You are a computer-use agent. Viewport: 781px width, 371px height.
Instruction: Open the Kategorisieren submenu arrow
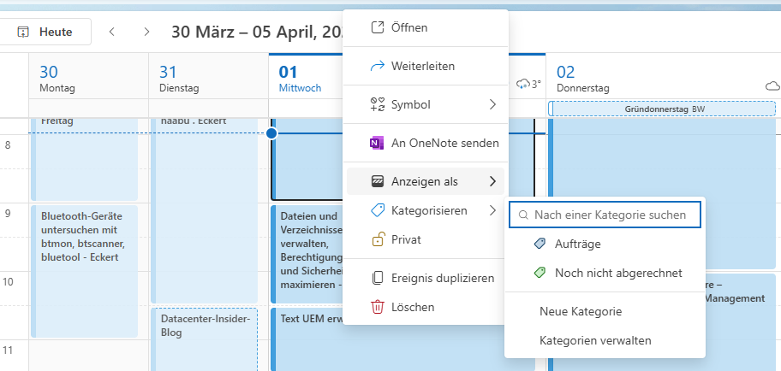click(x=492, y=210)
